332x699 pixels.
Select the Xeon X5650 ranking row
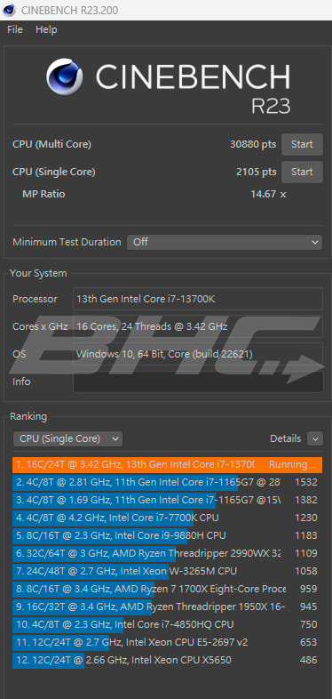coord(168,660)
